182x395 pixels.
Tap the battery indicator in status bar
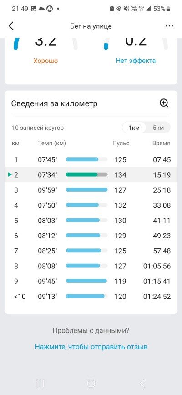point(168,9)
